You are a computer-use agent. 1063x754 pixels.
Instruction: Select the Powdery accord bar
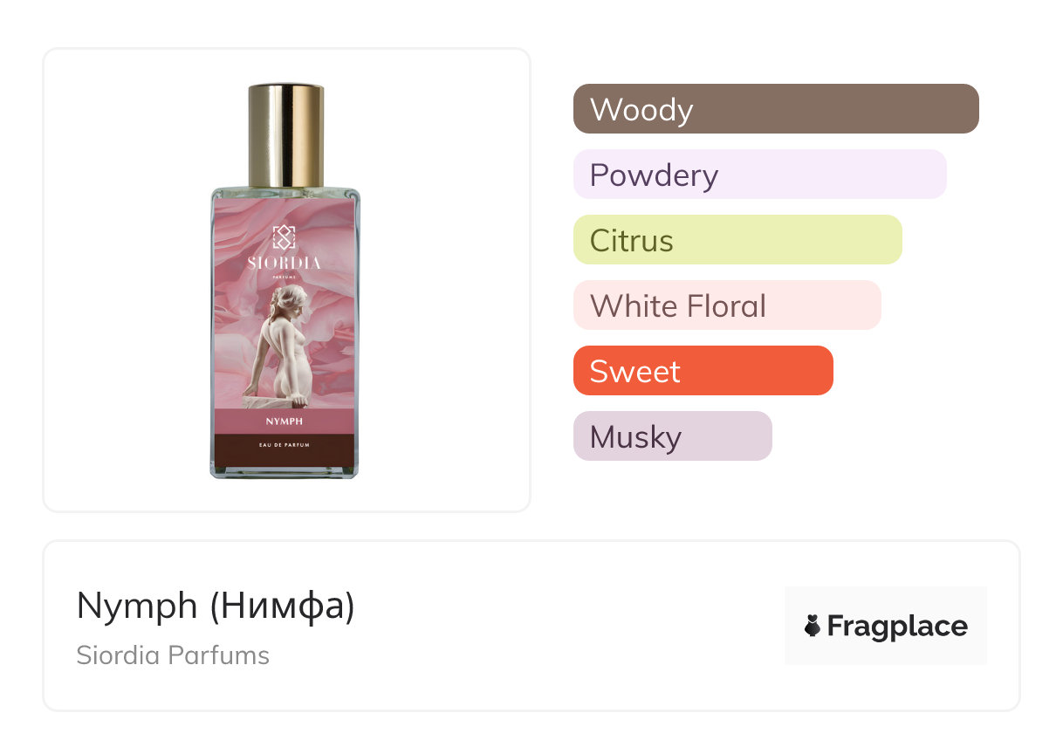tap(759, 175)
